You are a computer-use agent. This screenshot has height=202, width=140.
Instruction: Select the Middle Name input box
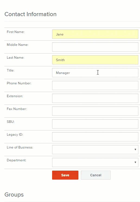click(95, 47)
